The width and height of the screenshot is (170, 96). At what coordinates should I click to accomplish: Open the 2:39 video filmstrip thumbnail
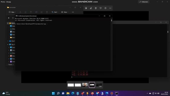pyautogui.click(x=99, y=85)
